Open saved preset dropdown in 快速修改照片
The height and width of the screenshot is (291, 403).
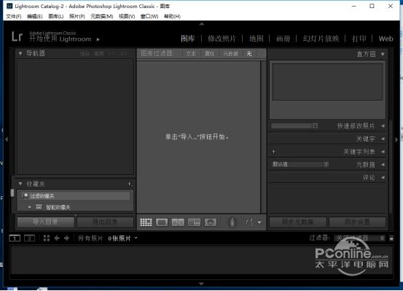tap(295, 126)
